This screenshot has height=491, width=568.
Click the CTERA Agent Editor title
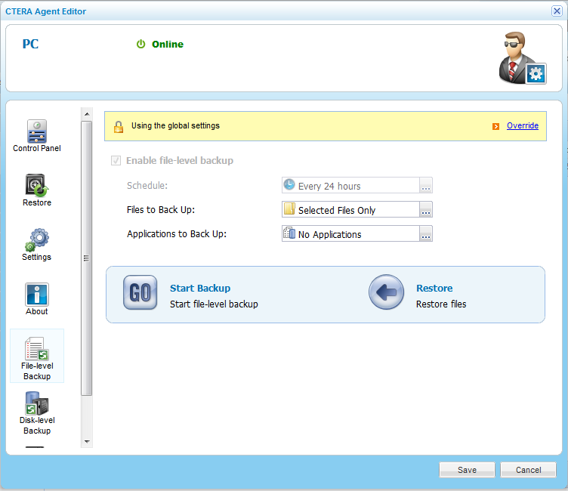pyautogui.click(x=45, y=11)
